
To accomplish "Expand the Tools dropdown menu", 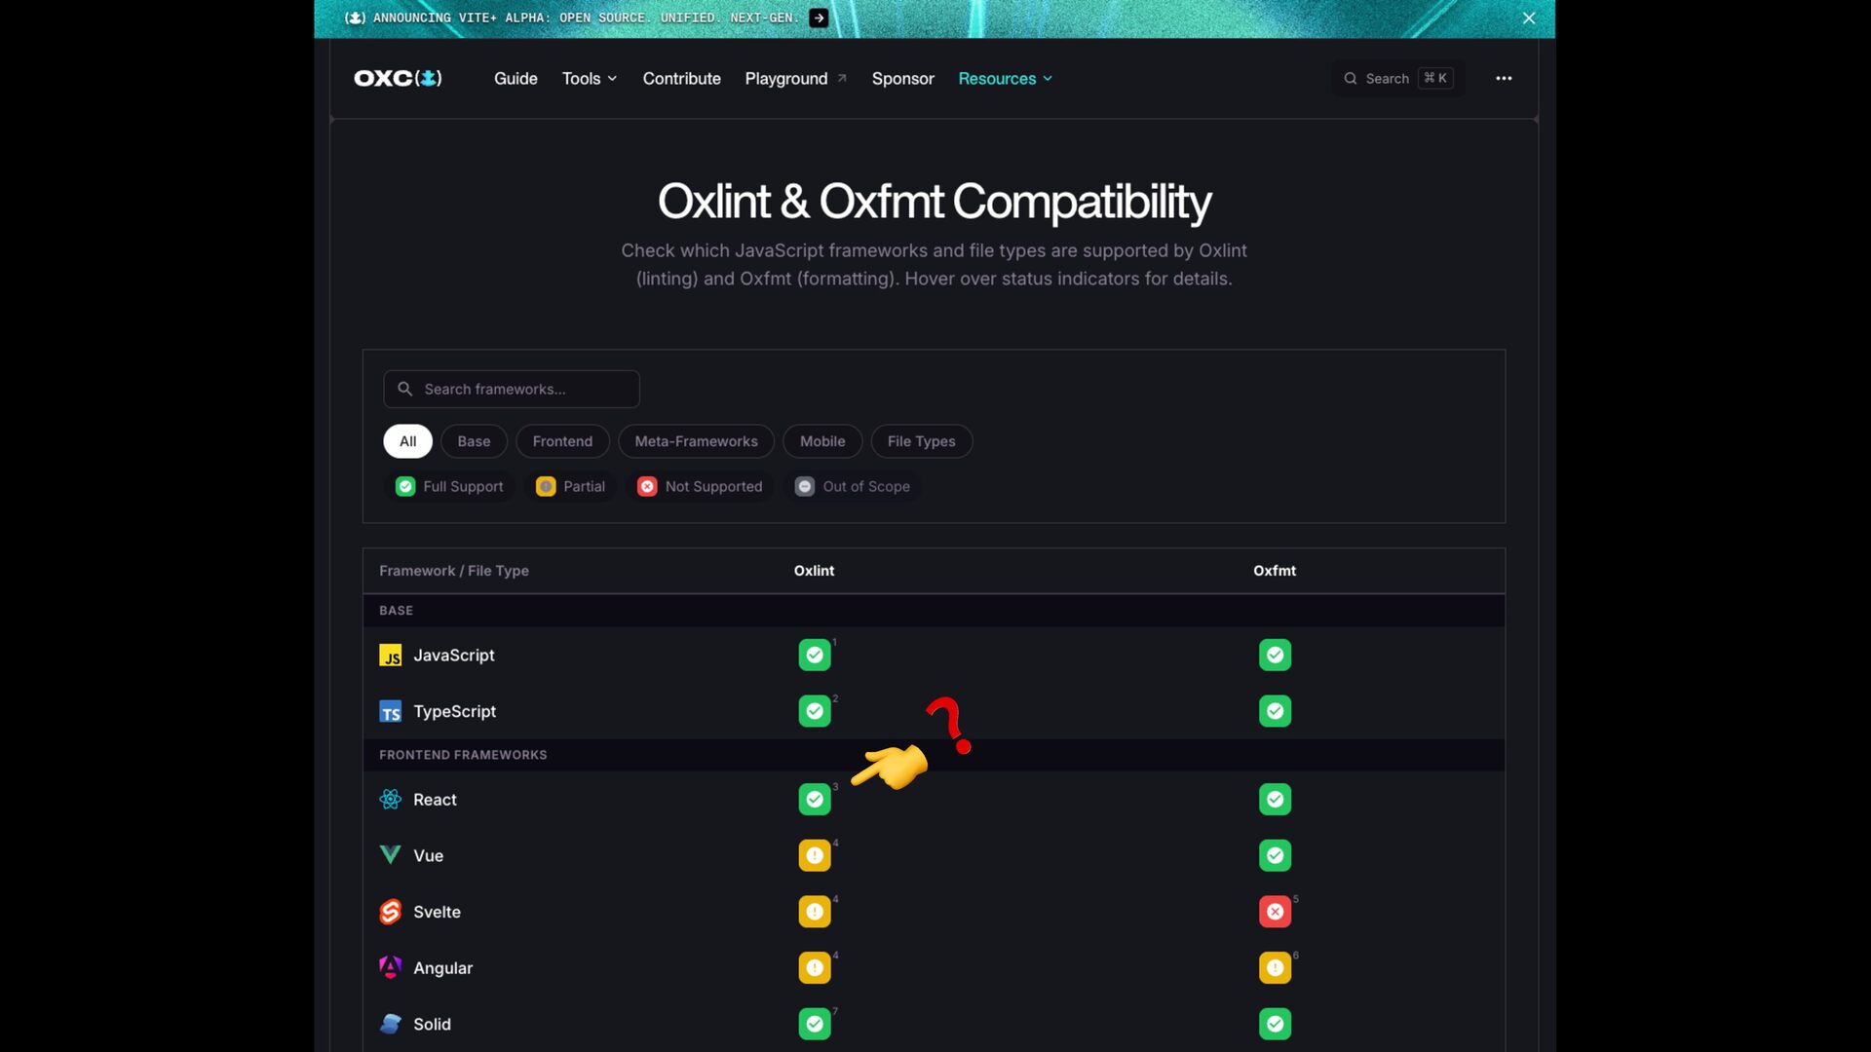I will (x=589, y=78).
